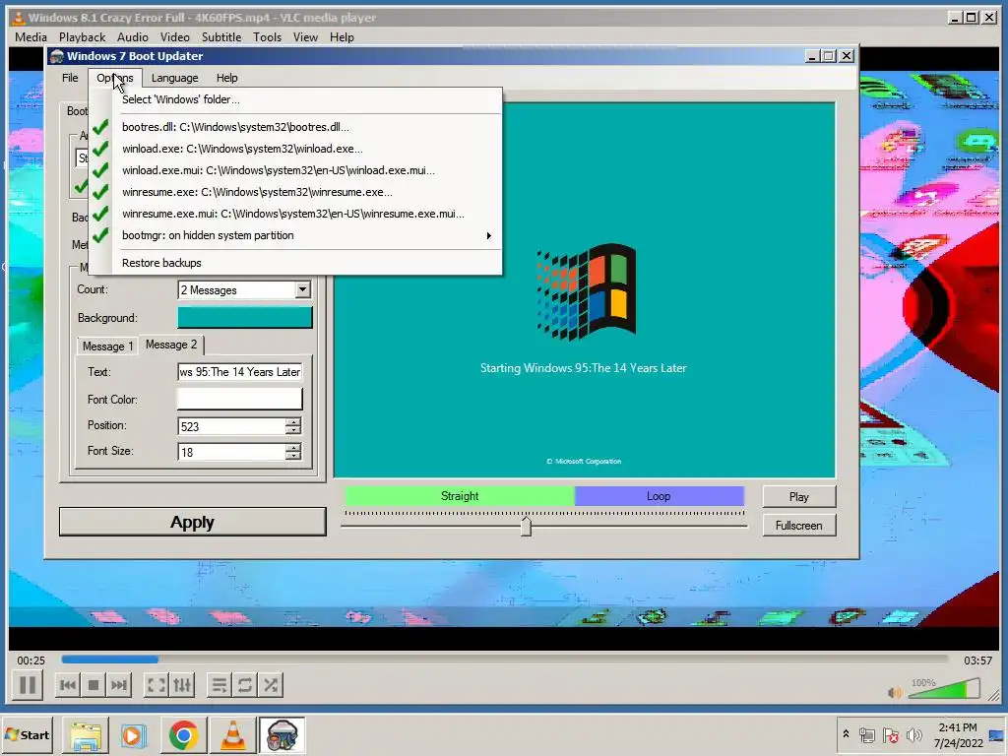Open VLC Tools menu
The width and height of the screenshot is (1008, 756).
[x=268, y=37]
